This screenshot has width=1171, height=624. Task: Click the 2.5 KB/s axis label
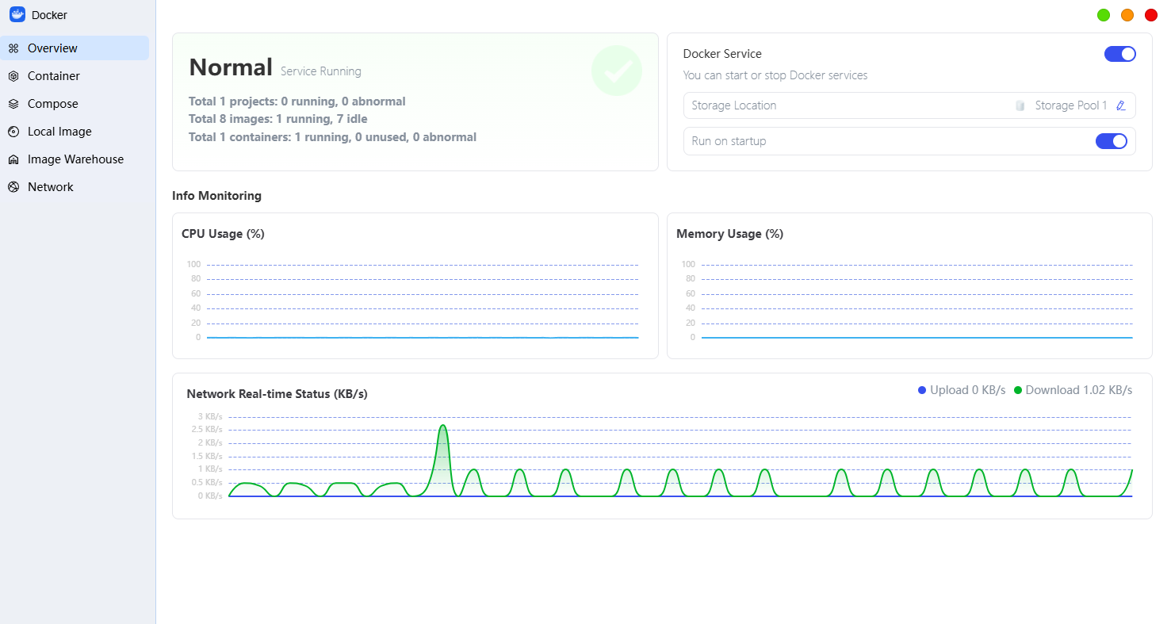click(x=208, y=430)
